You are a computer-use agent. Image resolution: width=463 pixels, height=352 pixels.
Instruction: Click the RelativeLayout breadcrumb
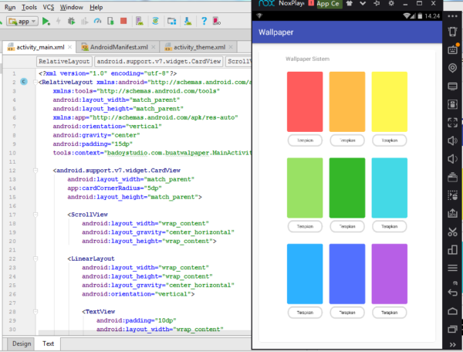pyautogui.click(x=64, y=61)
